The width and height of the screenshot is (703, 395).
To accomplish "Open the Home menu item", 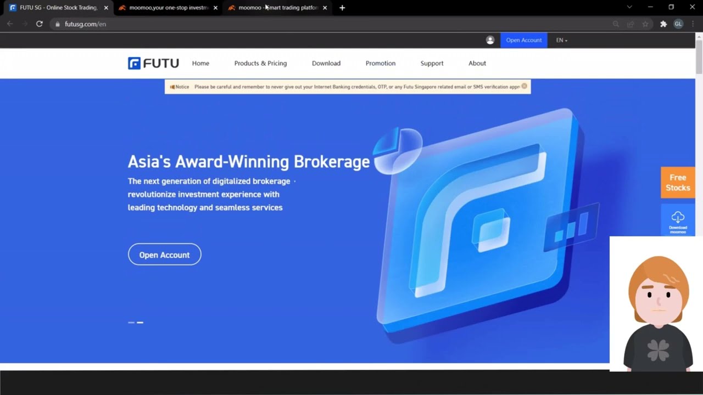I will (x=200, y=63).
